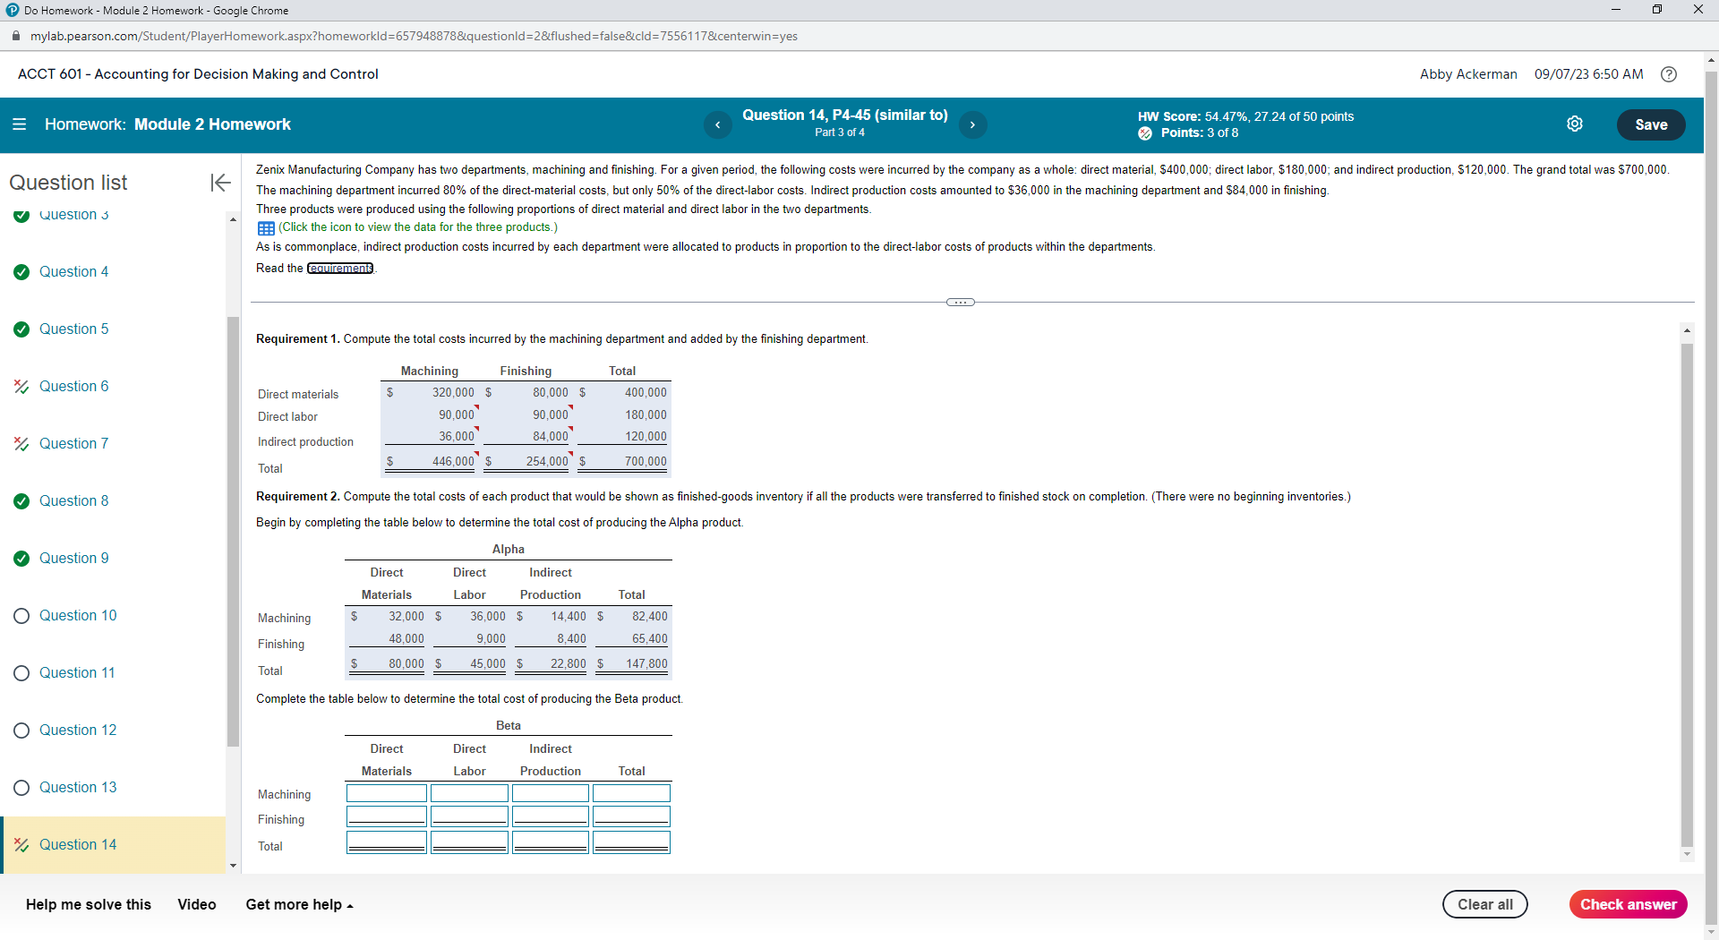Viewport: 1719px width, 940px height.
Task: Click the site lock icon in address bar
Action: 15,37
